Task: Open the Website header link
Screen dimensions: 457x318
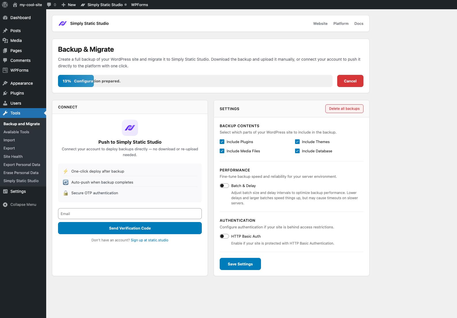Action: click(x=320, y=23)
